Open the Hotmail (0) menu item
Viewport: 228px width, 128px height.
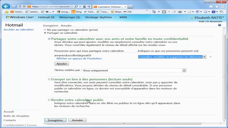pos(46,17)
